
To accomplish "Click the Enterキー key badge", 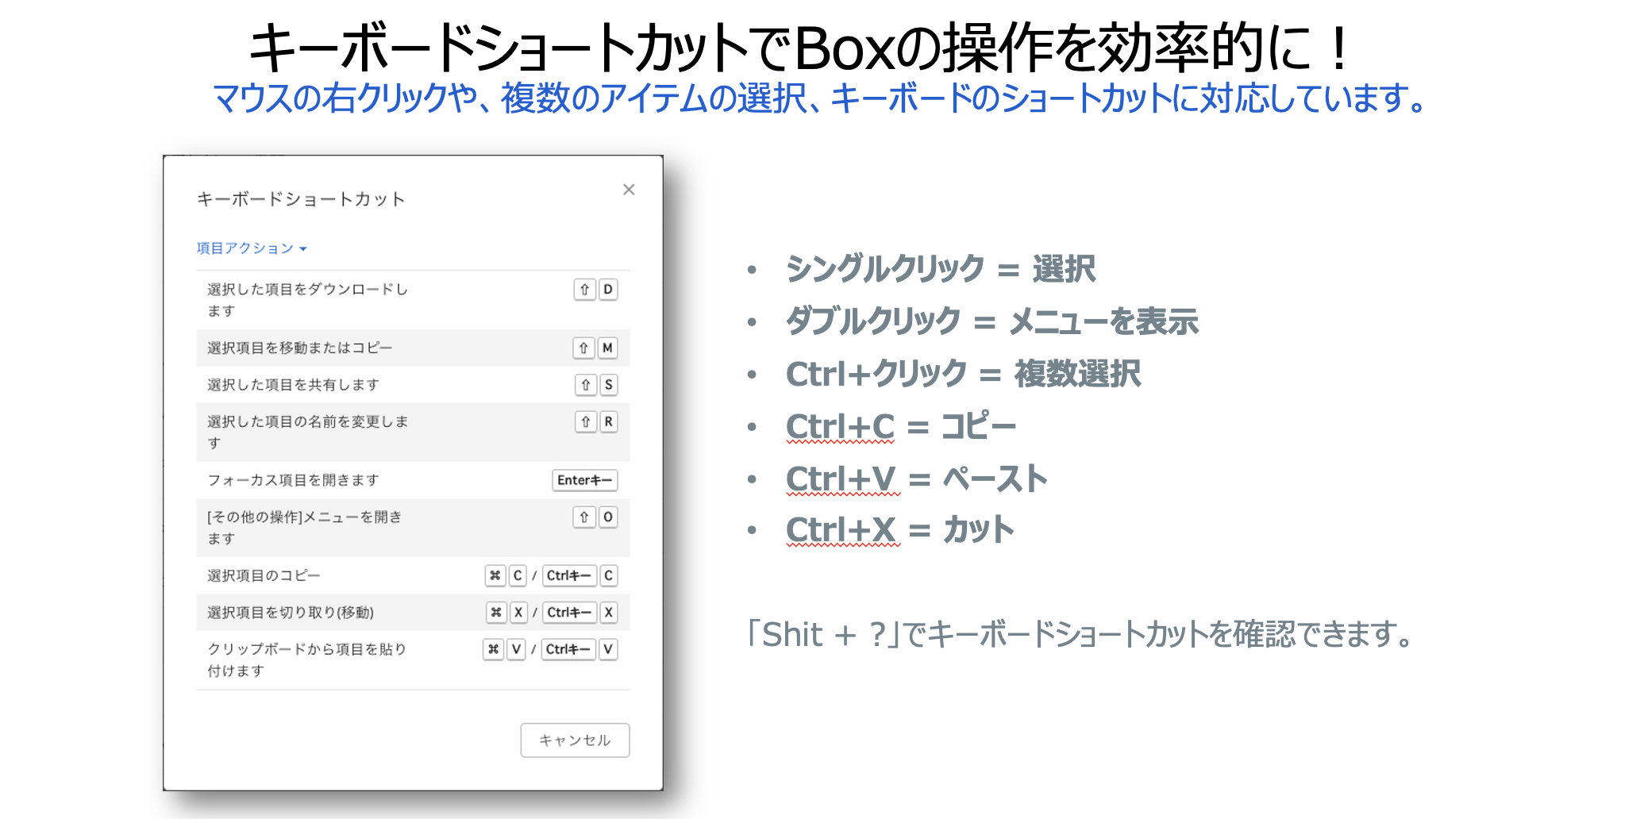I will point(584,480).
